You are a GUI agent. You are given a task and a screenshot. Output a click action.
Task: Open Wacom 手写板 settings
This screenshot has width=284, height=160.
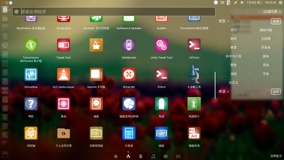click(96, 74)
